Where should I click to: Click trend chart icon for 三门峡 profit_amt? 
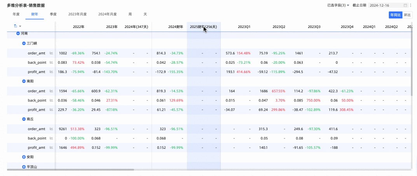(x=51, y=72)
